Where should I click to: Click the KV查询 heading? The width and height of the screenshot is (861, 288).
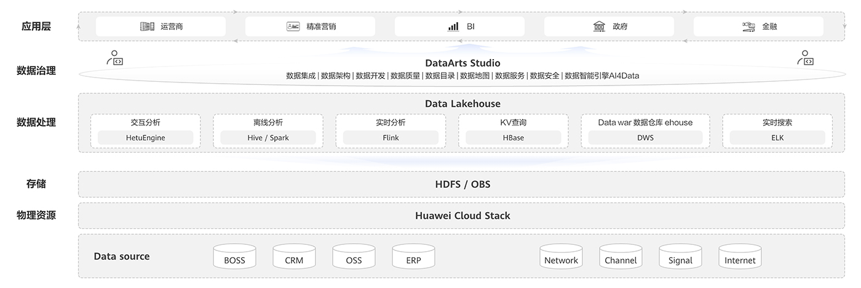click(514, 122)
